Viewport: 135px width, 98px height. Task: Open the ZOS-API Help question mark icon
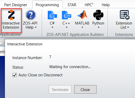point(31,15)
